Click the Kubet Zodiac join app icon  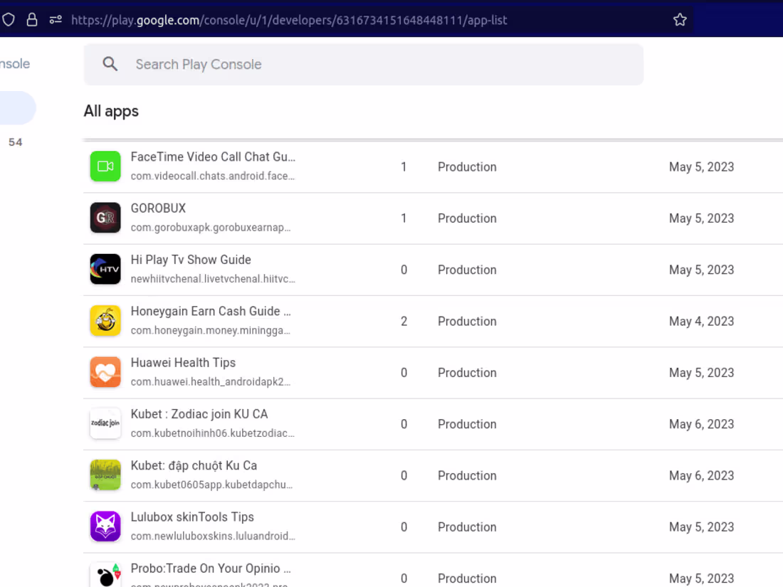[x=105, y=423]
